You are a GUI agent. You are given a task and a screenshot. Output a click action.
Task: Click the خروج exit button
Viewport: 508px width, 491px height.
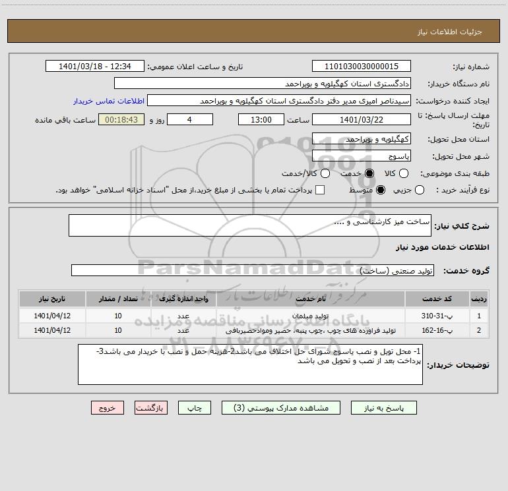click(108, 408)
